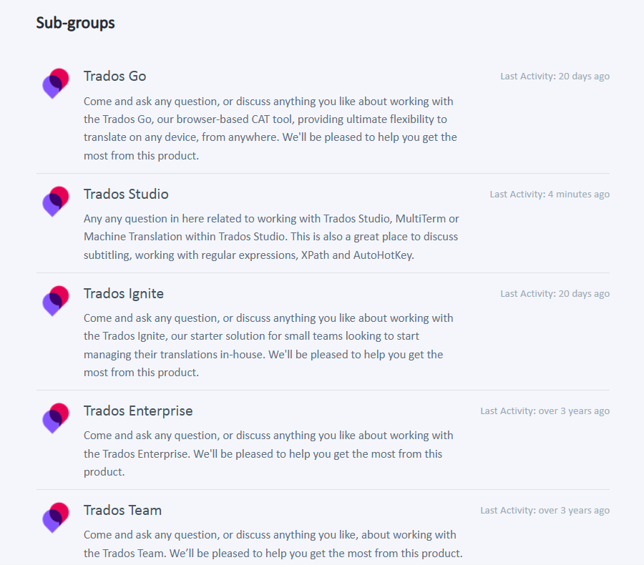The height and width of the screenshot is (565, 644).
Task: Open the Trados Enterprise sub-group link
Action: click(x=138, y=411)
